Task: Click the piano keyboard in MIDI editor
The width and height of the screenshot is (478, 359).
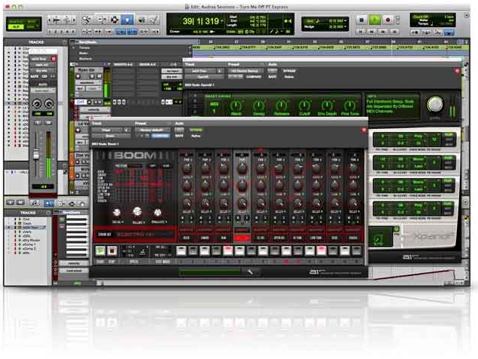Action: coord(76,235)
